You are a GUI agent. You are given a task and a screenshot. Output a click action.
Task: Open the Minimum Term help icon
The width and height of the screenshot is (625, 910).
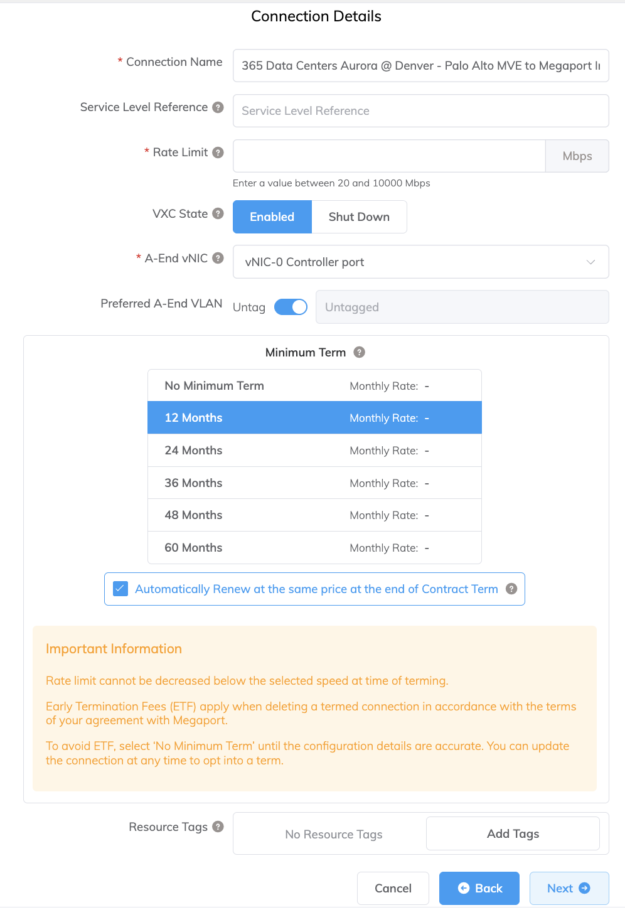coord(359,352)
